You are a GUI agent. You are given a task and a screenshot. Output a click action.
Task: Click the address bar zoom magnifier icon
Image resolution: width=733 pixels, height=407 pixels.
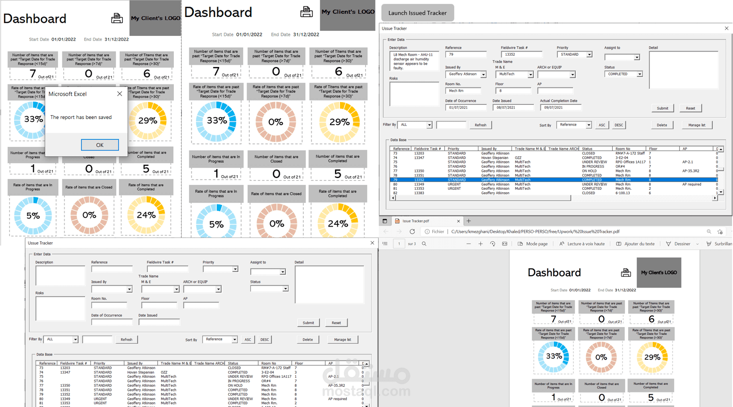[x=709, y=232]
